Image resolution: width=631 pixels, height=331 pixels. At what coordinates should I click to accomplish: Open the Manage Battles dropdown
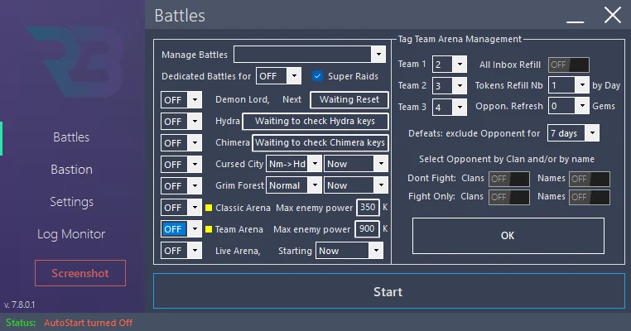point(310,55)
